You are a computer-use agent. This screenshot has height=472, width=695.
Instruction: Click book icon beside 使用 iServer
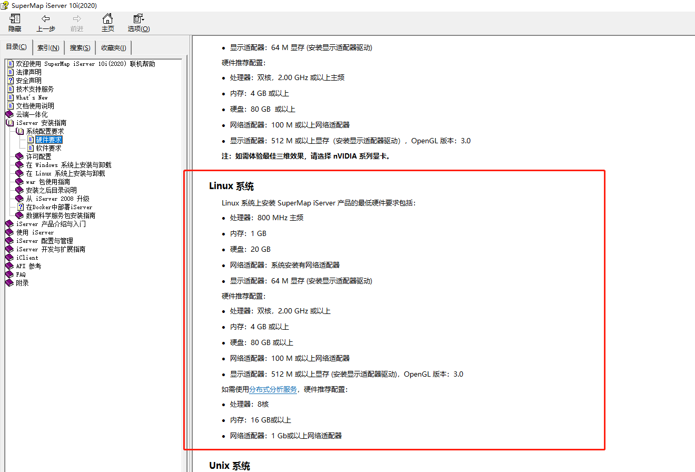[x=10, y=232]
